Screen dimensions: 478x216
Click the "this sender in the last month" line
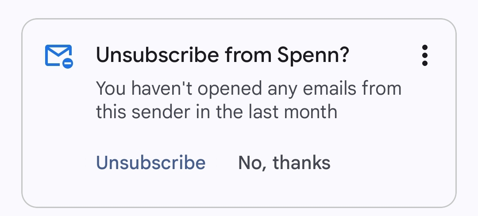pos(216,112)
